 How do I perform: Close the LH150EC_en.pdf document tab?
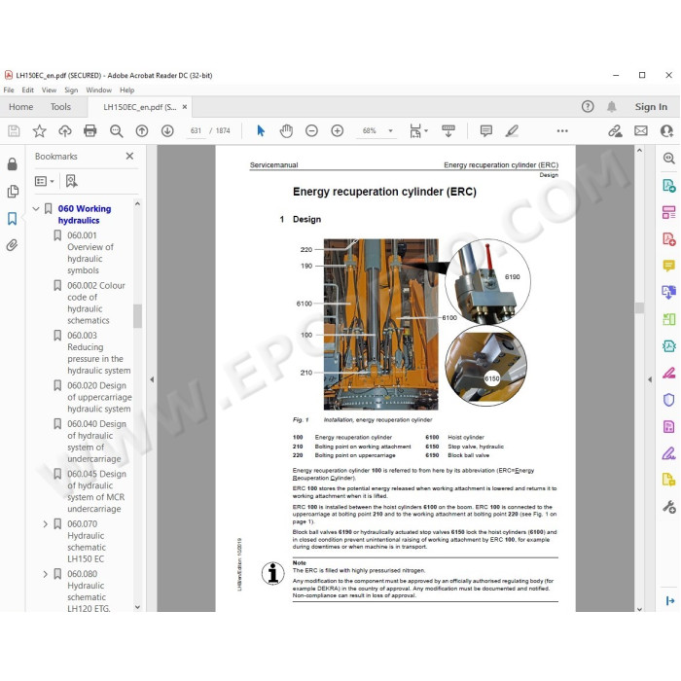click(x=185, y=107)
